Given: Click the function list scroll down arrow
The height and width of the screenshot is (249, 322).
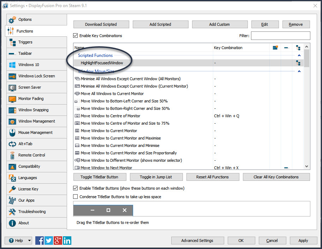Looking at the screenshot, I should pyautogui.click(x=306, y=166).
